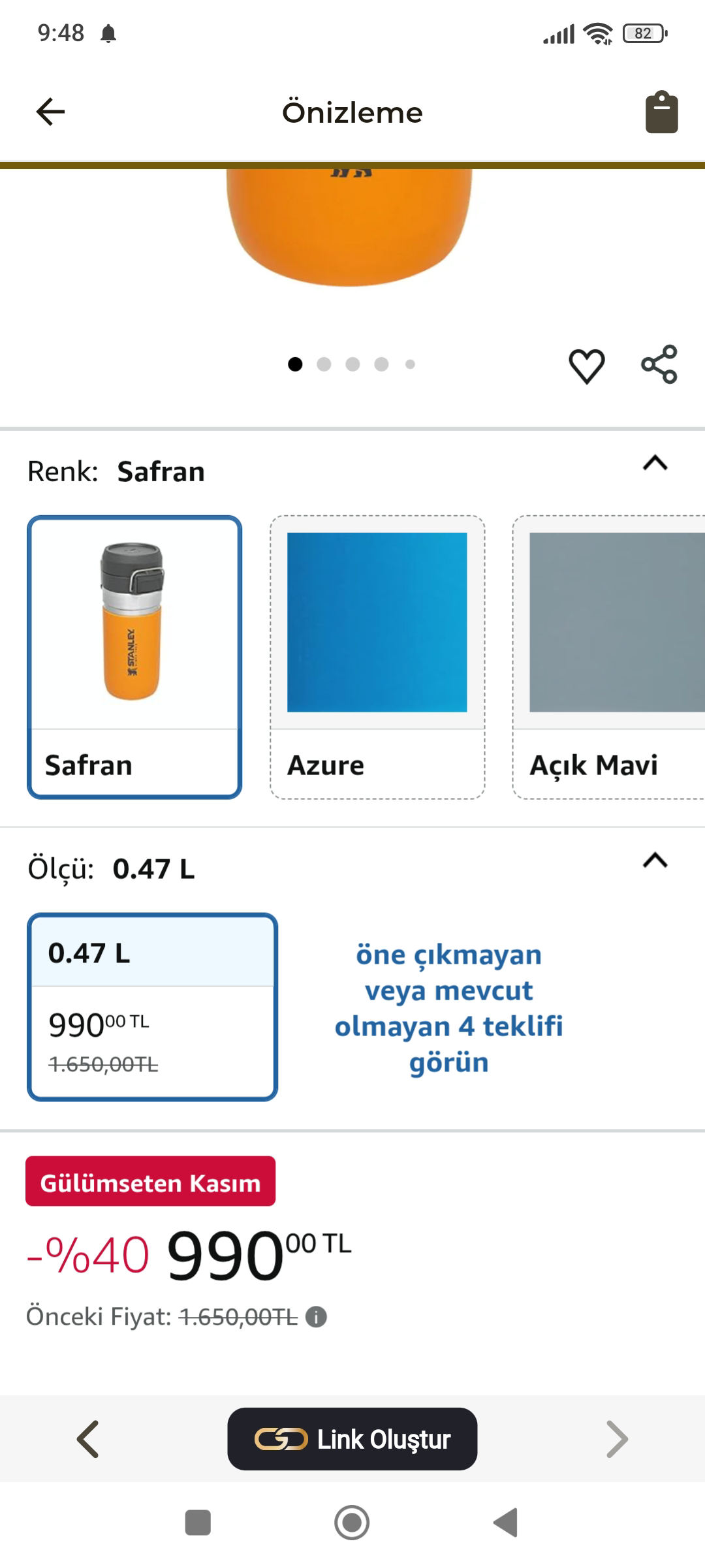Tap the Gülümseten Kasım badge
Image resolution: width=705 pixels, height=1567 pixels.
(x=150, y=1181)
